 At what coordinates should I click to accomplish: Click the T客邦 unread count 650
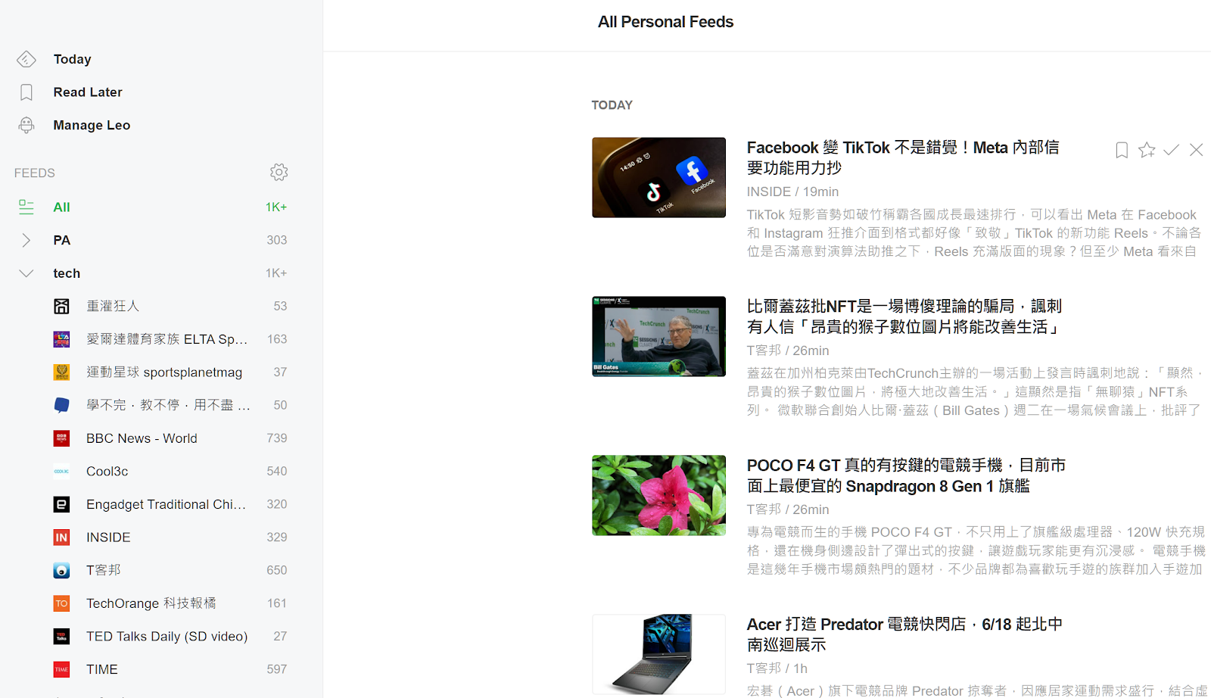276,570
